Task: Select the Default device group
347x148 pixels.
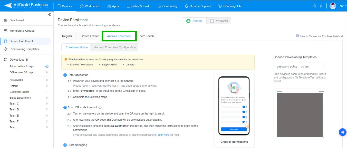Action: coord(14,86)
